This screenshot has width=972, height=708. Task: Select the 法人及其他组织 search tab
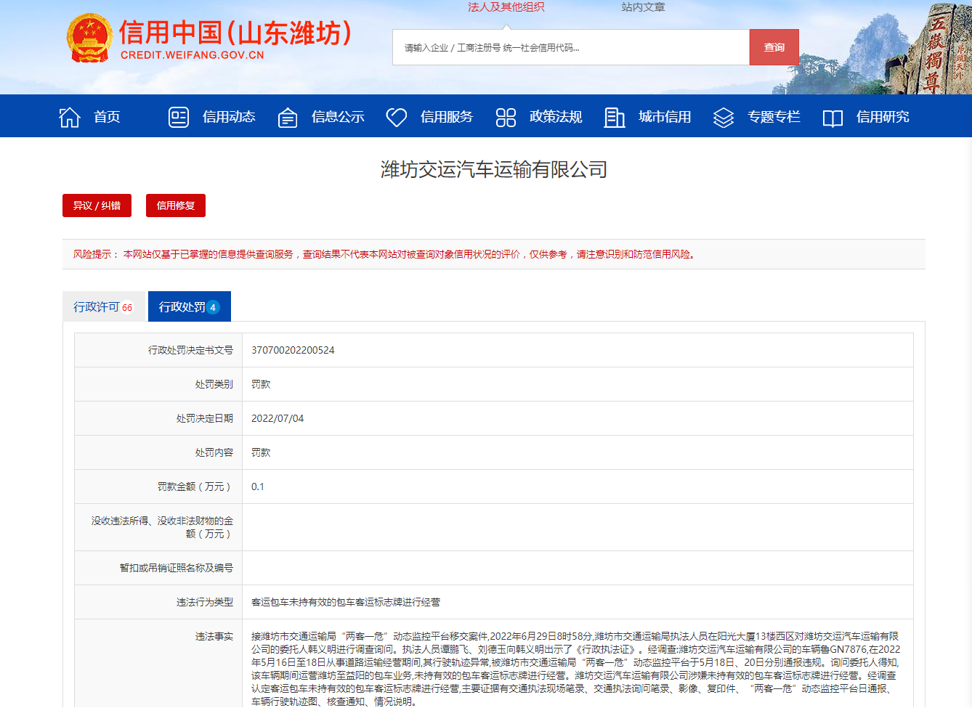pyautogui.click(x=506, y=7)
